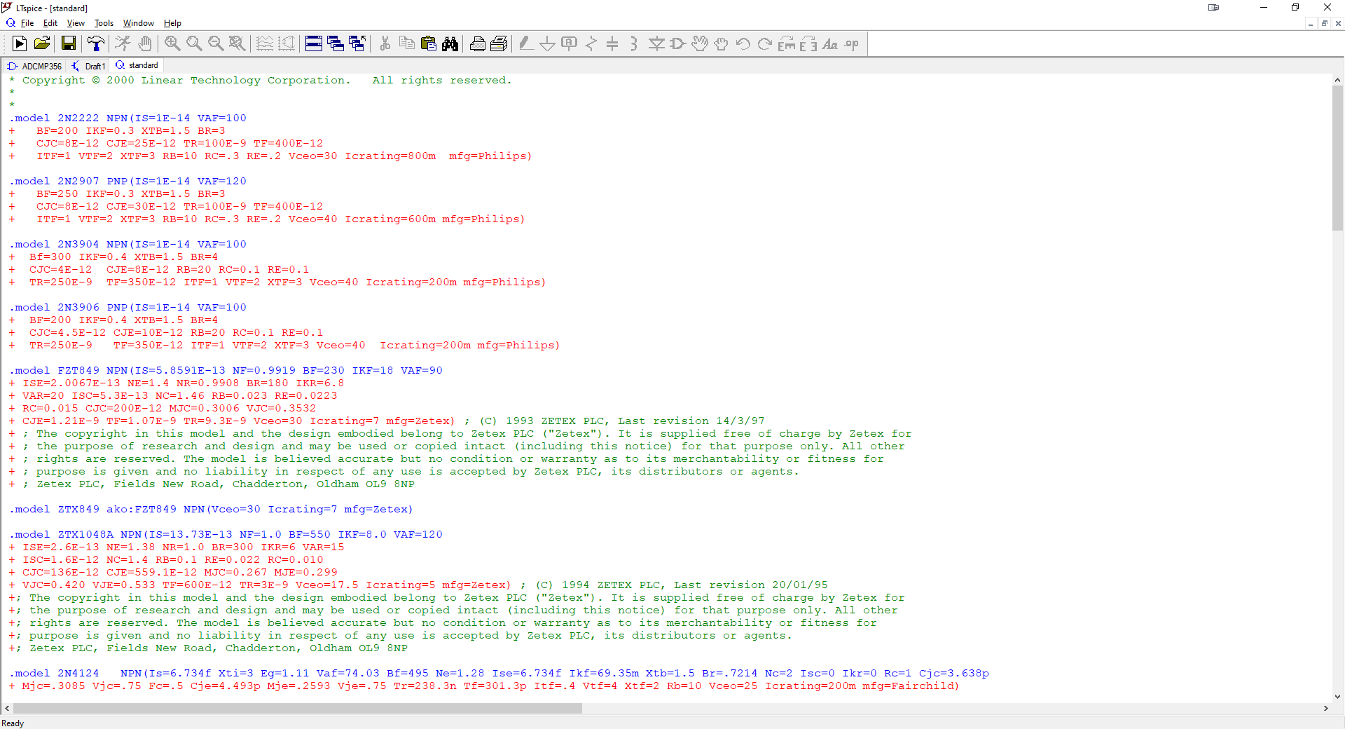1345x729 pixels.
Task: Click the New Schematic toolbar icon
Action: (x=20, y=43)
